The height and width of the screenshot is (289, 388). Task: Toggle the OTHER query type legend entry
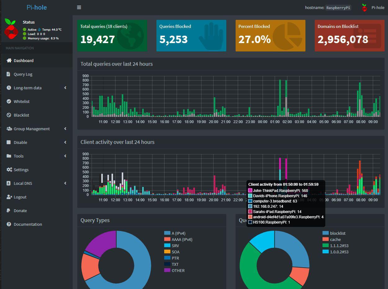click(x=178, y=270)
